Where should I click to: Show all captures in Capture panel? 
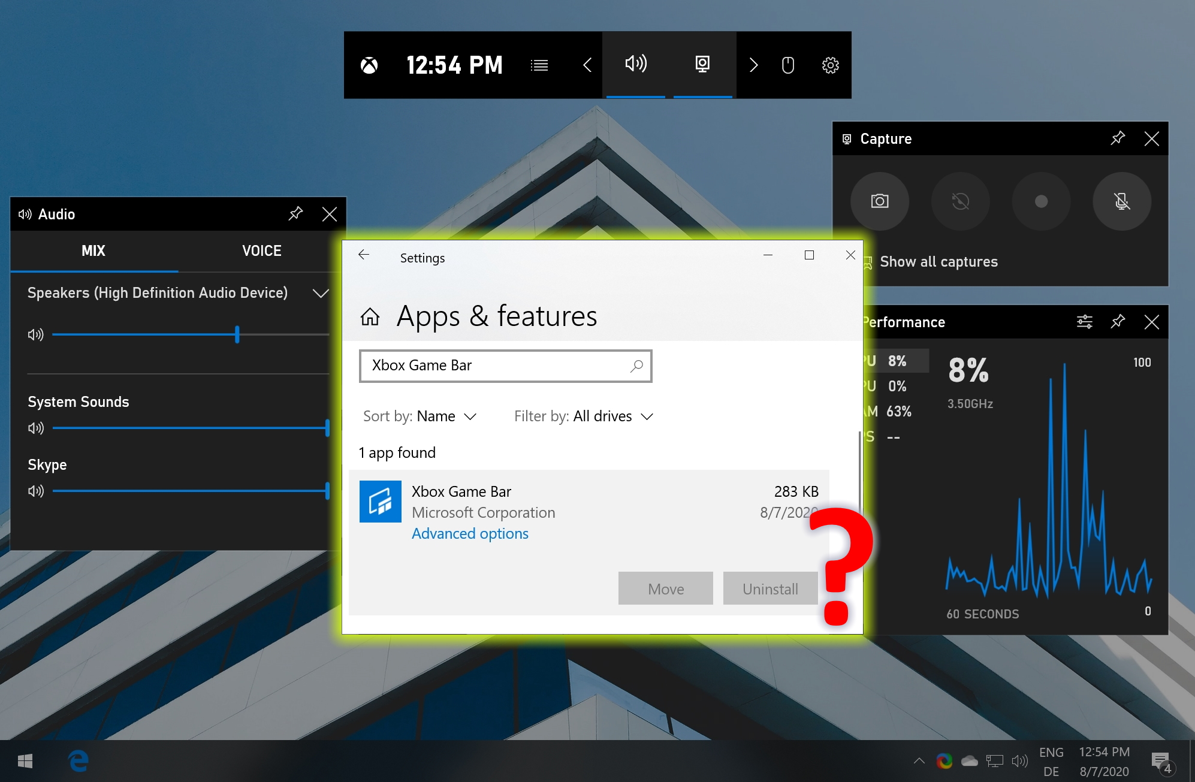tap(939, 261)
